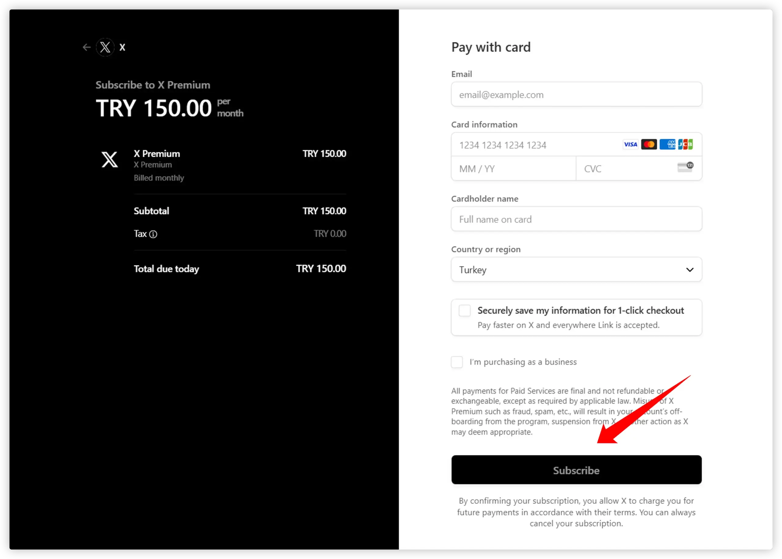Image resolution: width=782 pixels, height=559 pixels.
Task: Open the Country or region dropdown
Action: click(x=576, y=270)
